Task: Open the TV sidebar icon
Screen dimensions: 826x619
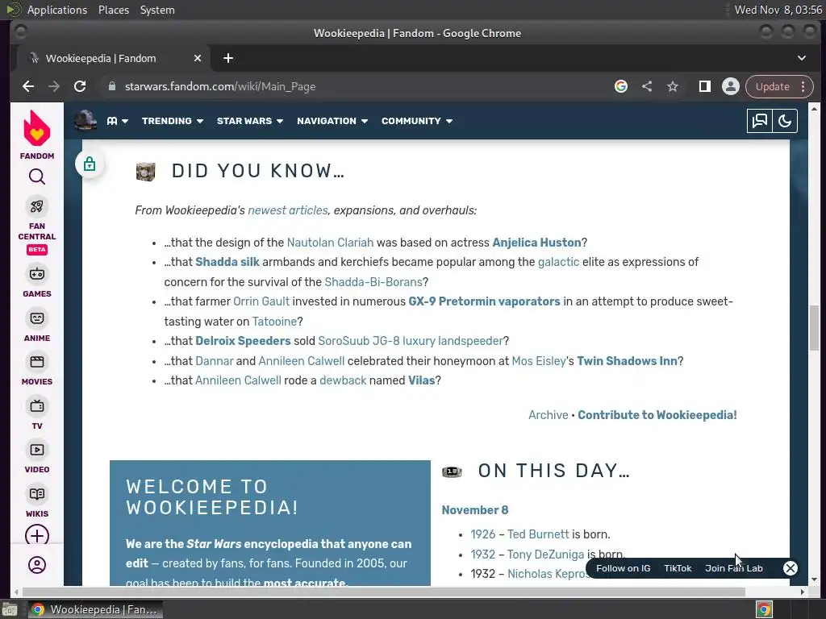Action: [x=37, y=406]
